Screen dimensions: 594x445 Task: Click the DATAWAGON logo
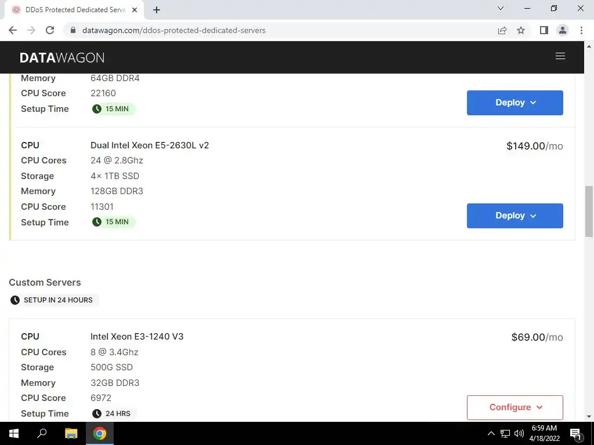point(62,57)
